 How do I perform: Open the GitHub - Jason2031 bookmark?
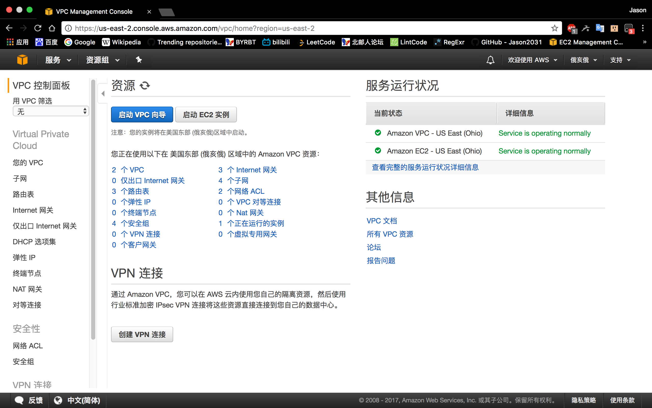click(x=507, y=42)
